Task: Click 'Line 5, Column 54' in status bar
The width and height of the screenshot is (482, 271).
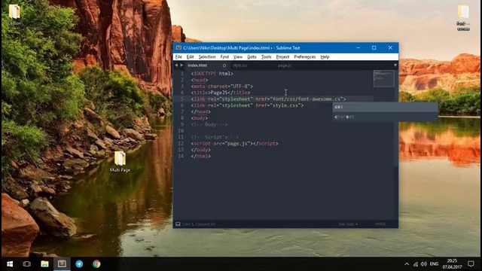Action: pos(199,224)
